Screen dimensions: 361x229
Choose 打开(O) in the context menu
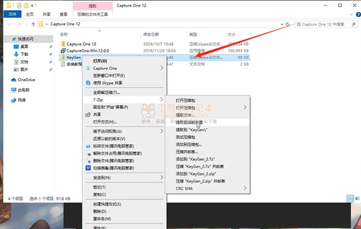[x=100, y=61]
